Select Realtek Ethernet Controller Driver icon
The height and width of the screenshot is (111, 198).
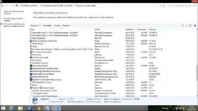(x=31, y=68)
